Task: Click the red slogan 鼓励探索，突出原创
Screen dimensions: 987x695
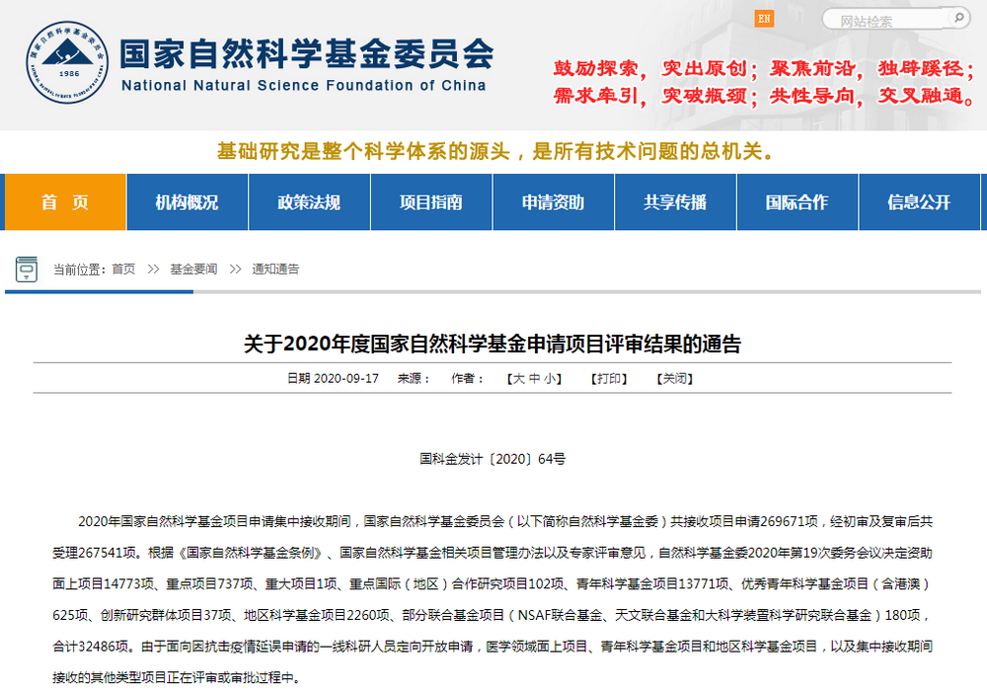Action: [x=650, y=68]
